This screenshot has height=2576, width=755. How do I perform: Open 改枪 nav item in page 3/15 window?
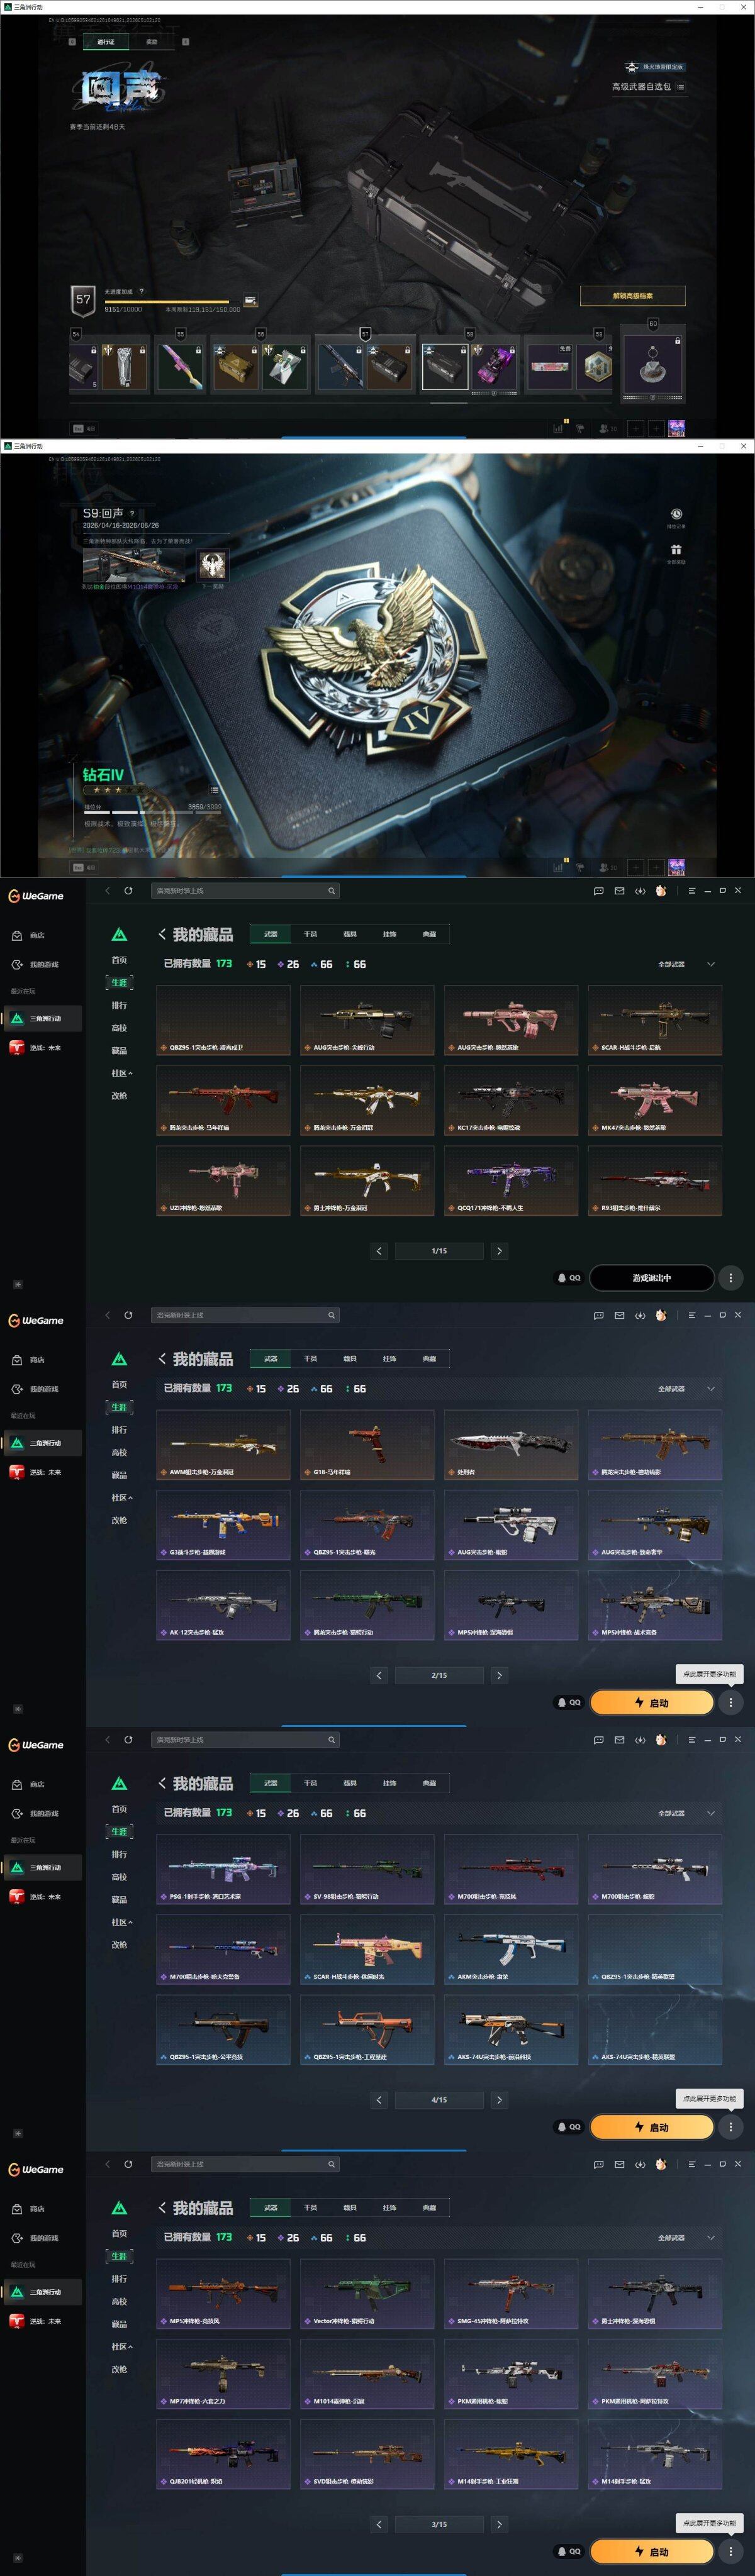click(x=119, y=2369)
